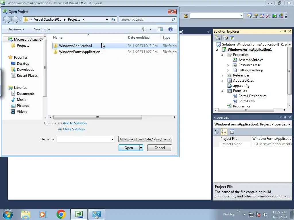The width and height of the screenshot is (294, 220).
Task: Switch Properties panel to Alphabetical sort
Action: pyautogui.click(x=223, y=132)
